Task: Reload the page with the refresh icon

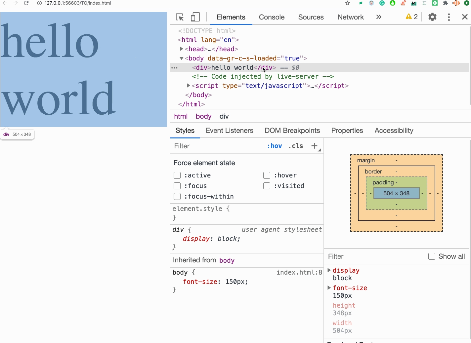Action: [26, 3]
